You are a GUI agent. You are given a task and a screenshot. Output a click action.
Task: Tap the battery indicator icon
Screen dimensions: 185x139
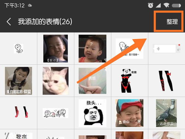click(176, 6)
